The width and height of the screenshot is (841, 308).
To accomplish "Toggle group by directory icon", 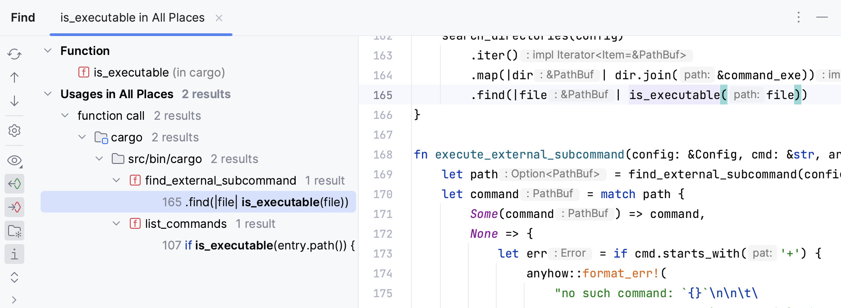I will coord(14,231).
